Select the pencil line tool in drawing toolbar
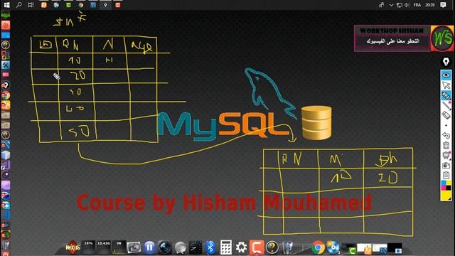 (446, 105)
